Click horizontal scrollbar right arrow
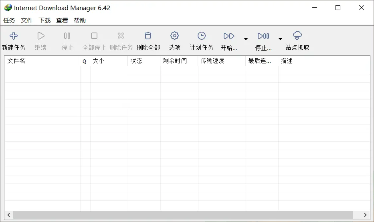Viewport: 374px width, 222px height. [x=365, y=215]
